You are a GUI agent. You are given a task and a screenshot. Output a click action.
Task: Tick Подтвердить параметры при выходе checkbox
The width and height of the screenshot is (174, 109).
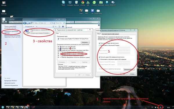click(100, 69)
